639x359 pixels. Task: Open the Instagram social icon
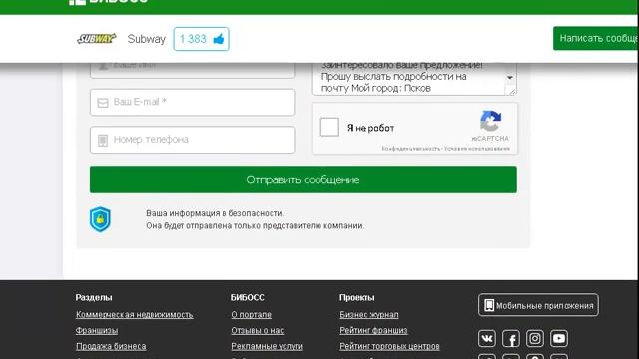coord(535,339)
